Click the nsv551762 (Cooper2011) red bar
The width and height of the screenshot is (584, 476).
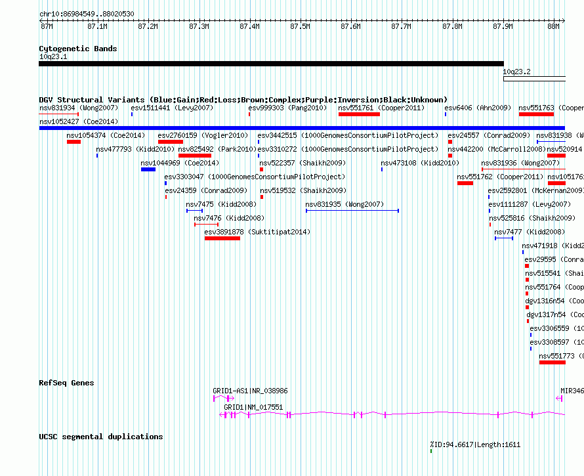tap(465, 183)
